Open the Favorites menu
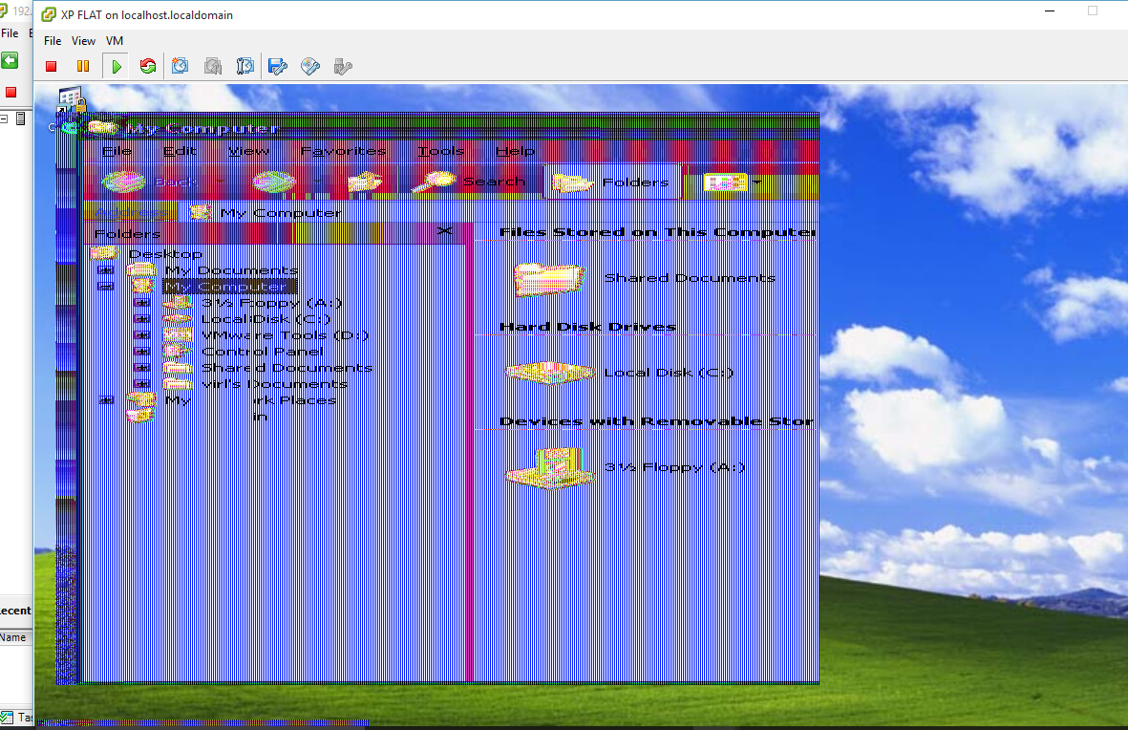 tap(343, 151)
